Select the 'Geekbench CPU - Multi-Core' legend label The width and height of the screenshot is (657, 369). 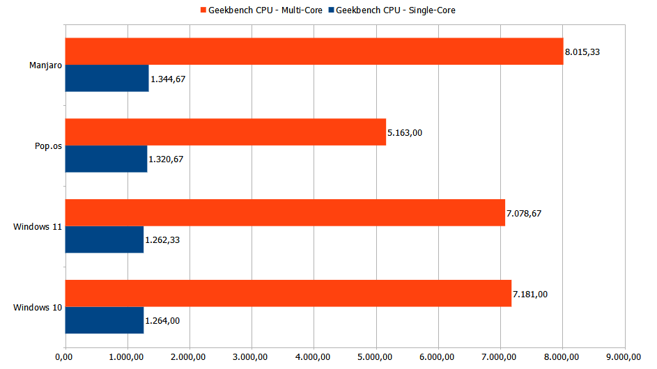click(265, 10)
